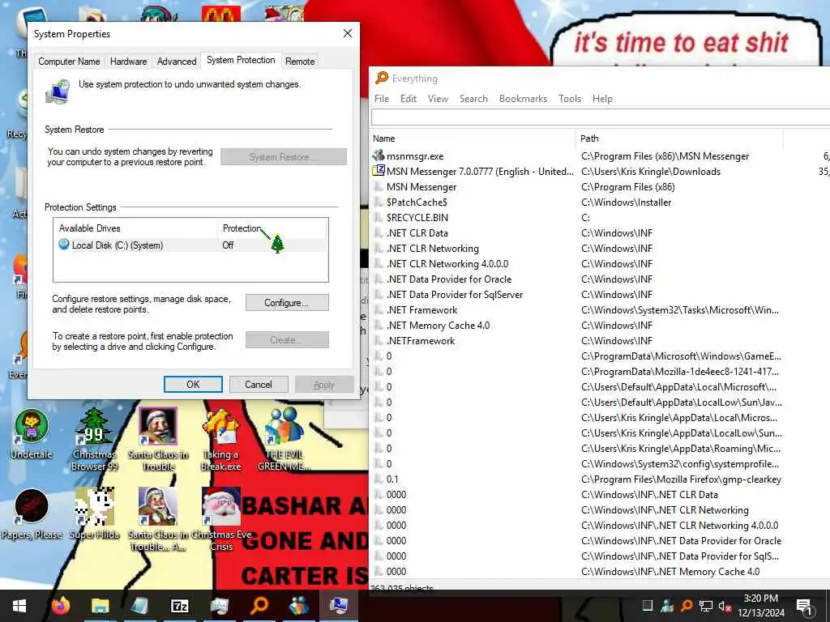Open the Edit menu in Everything
This screenshot has height=622, width=830.
pos(409,98)
